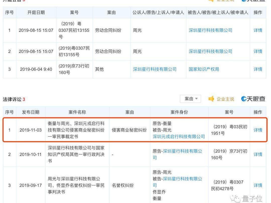Open 详情 for 2019-08-15 hearing row 1
This screenshot has width=271, height=203.
(258, 30)
